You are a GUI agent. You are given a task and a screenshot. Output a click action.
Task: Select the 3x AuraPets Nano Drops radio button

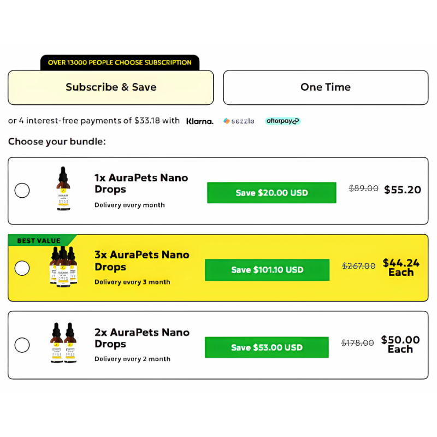pyautogui.click(x=22, y=268)
